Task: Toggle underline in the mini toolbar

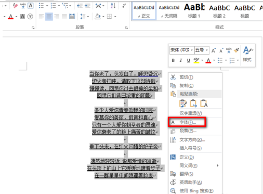Action: click(x=188, y=60)
